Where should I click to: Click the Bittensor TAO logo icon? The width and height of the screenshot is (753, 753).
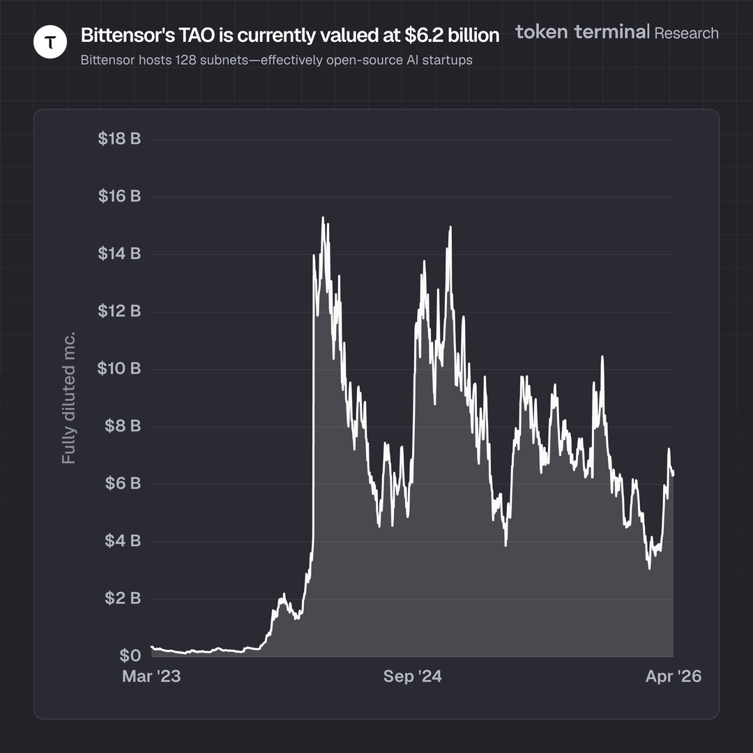50,43
